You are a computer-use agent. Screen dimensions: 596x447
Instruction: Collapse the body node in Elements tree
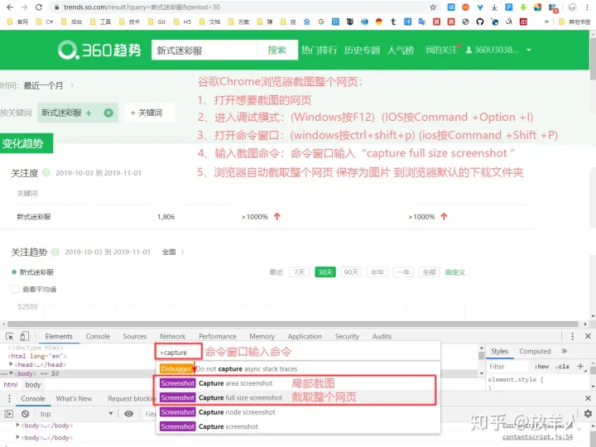tap(11, 373)
